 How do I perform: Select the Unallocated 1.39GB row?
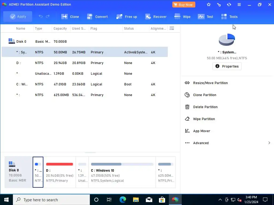[x=85, y=73]
